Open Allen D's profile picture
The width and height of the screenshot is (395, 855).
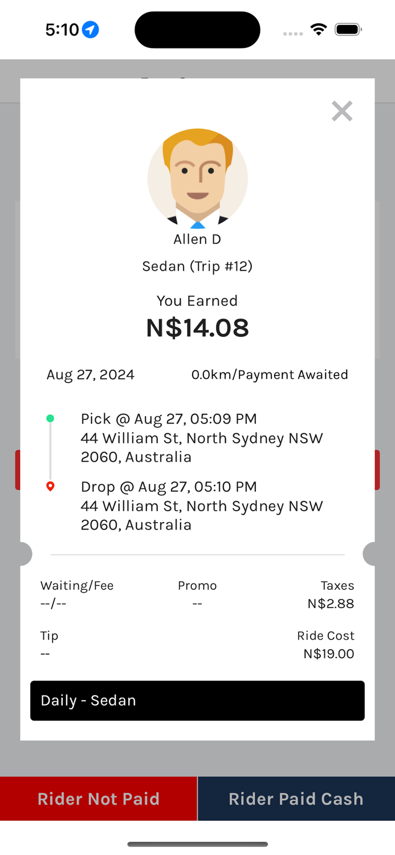(x=197, y=178)
